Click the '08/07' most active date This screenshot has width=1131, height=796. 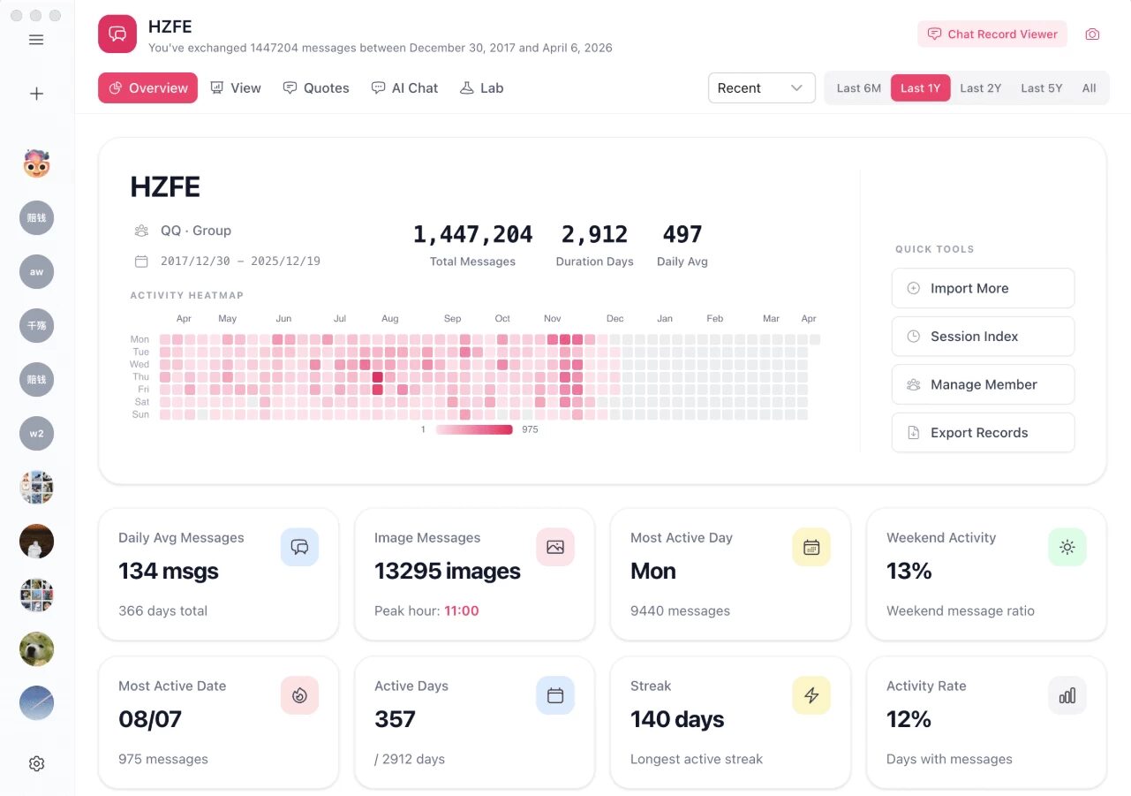(150, 720)
